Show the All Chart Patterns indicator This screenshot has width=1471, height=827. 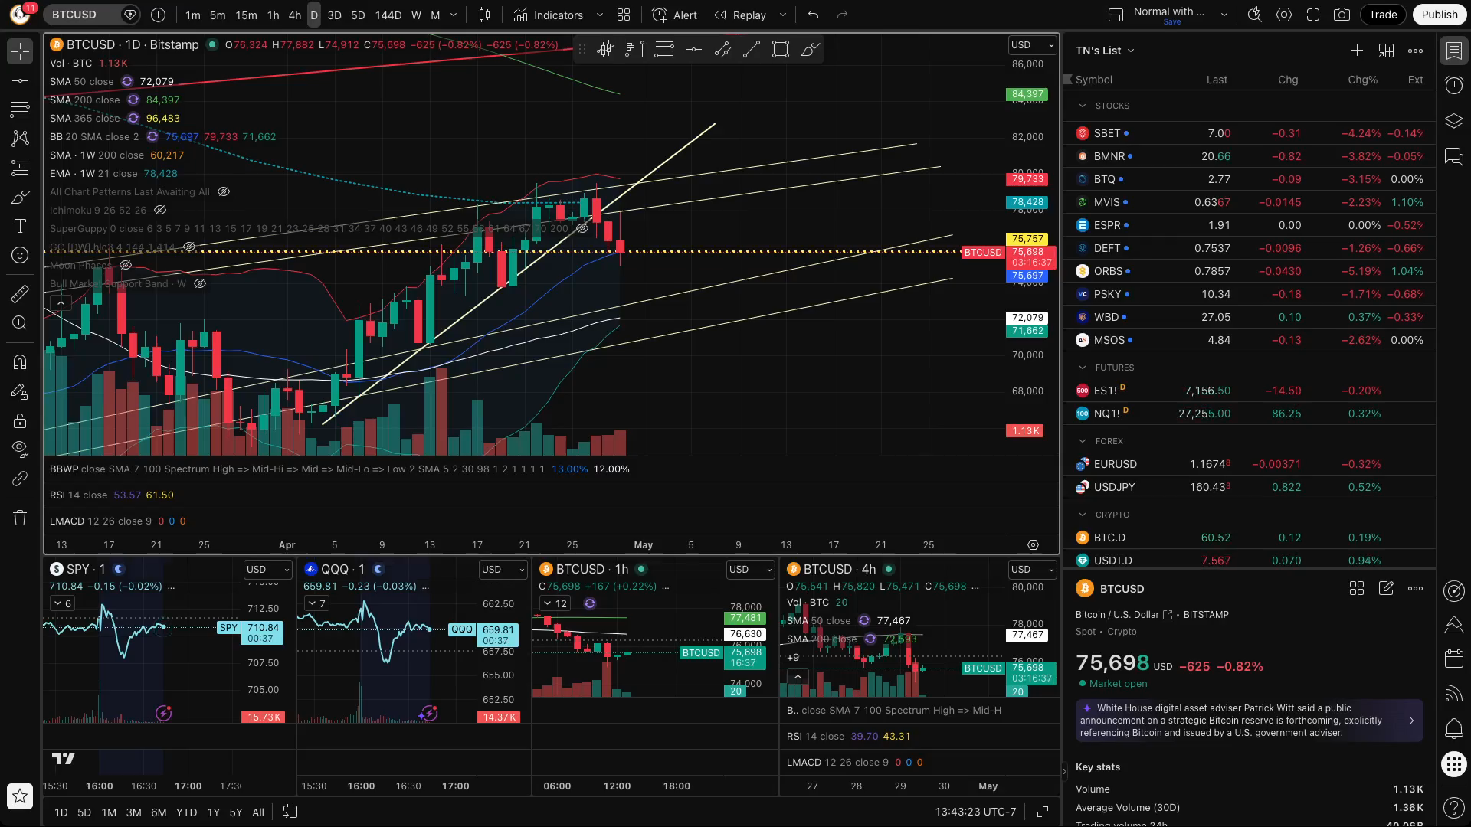[224, 191]
